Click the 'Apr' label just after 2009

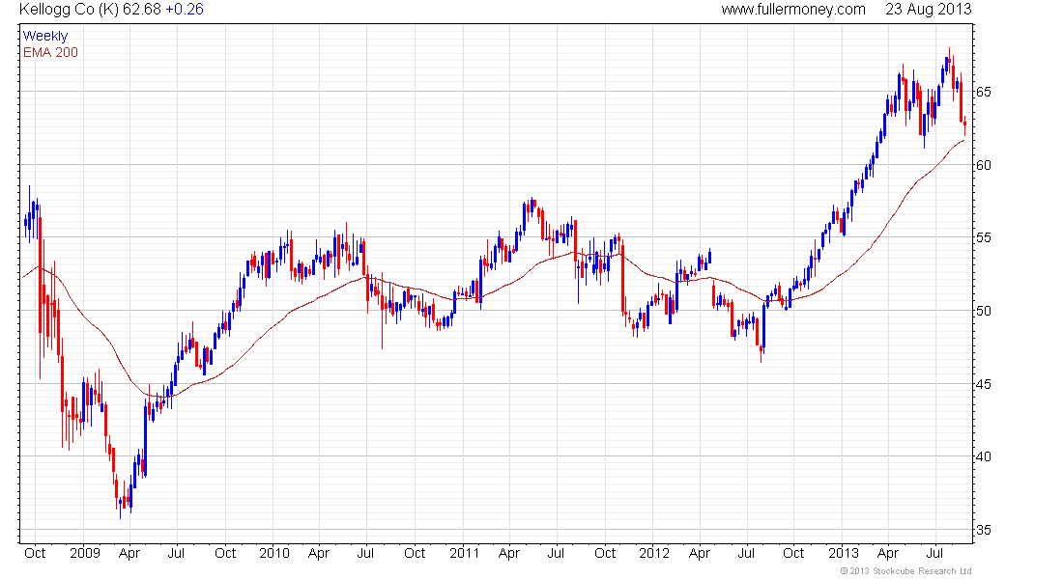[129, 553]
